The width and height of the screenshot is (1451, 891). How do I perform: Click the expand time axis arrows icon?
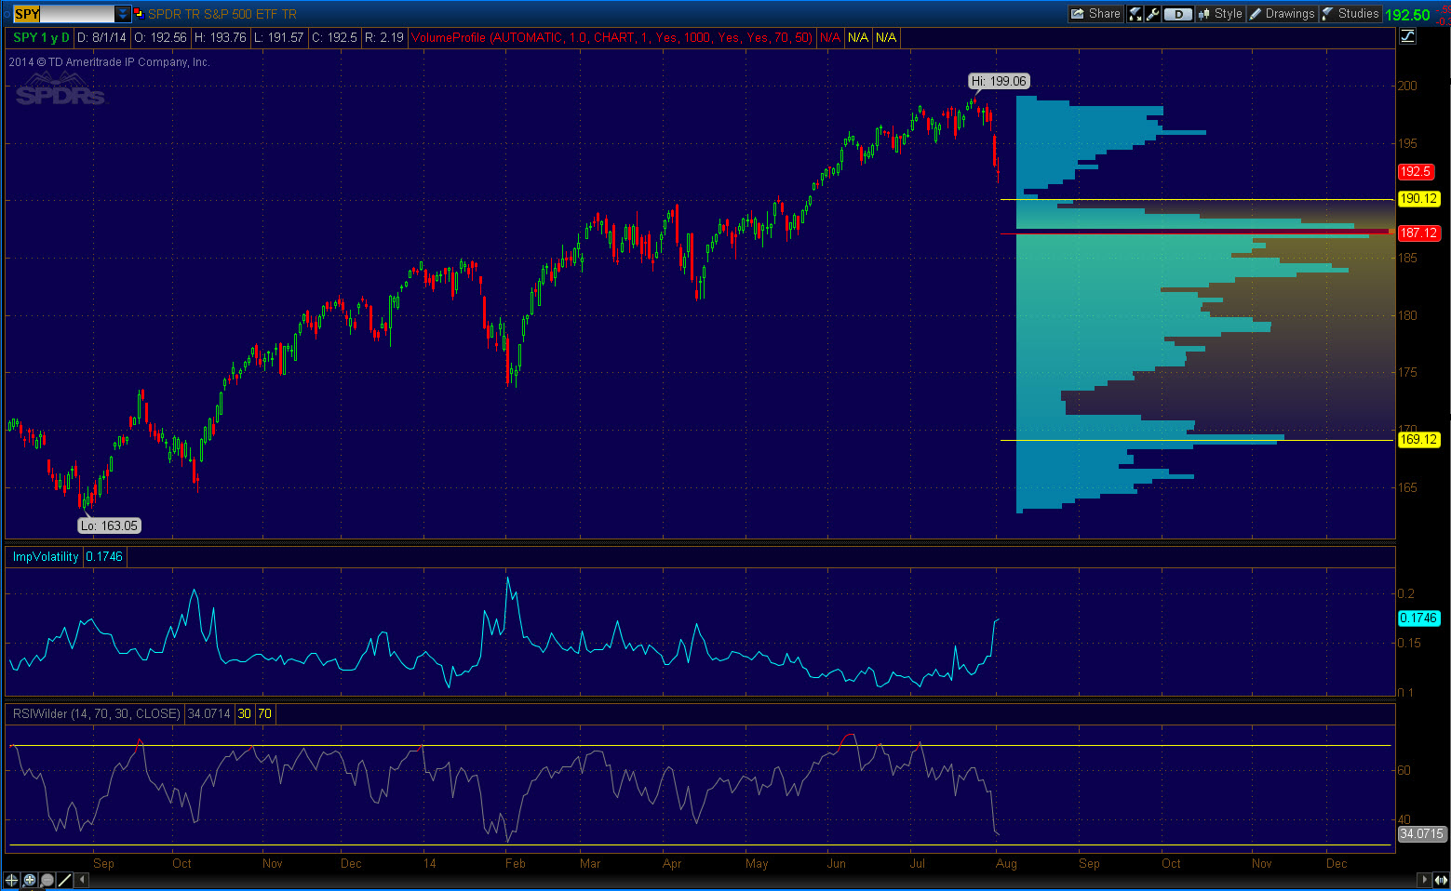[x=1441, y=879]
